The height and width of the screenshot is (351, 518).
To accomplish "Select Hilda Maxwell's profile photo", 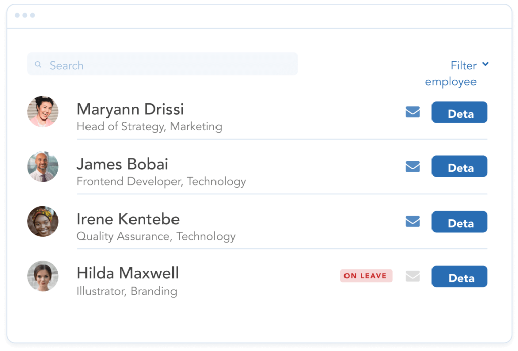I will [x=42, y=276].
